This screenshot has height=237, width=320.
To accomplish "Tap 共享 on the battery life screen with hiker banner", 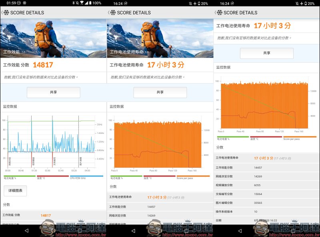I will [160, 92].
